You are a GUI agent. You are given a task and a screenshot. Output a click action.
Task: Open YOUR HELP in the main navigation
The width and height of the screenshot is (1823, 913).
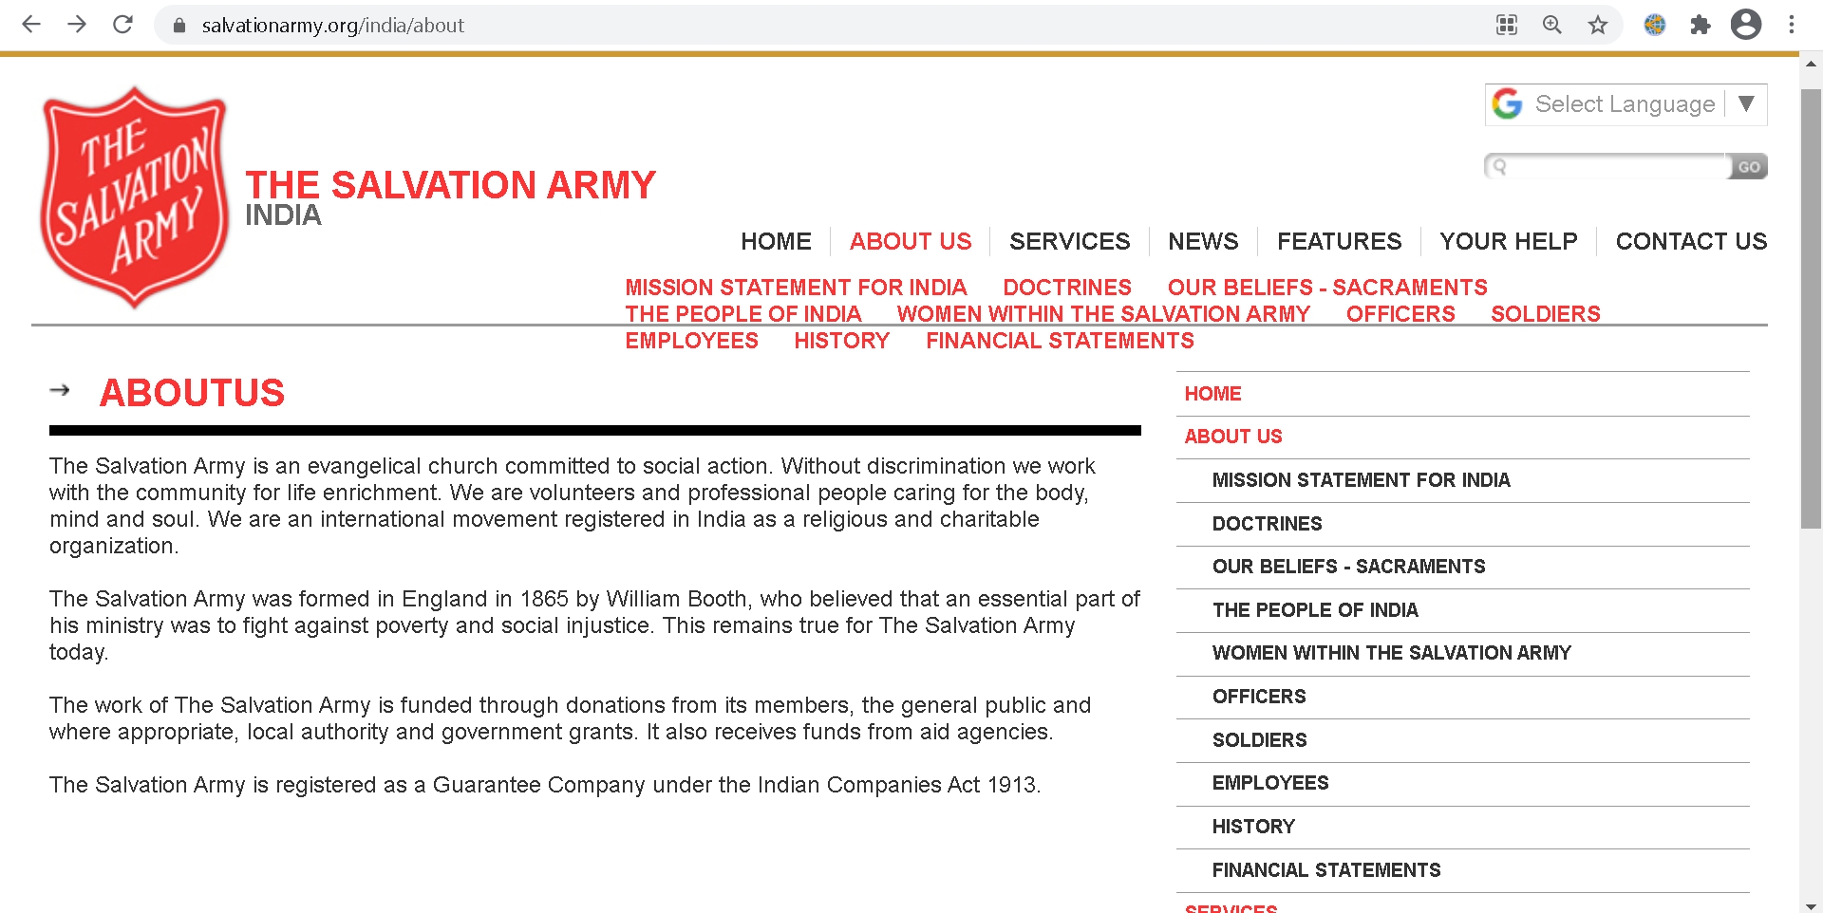click(1508, 241)
